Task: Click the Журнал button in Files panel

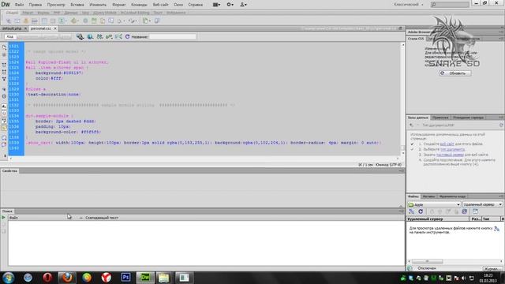Action: (x=492, y=268)
